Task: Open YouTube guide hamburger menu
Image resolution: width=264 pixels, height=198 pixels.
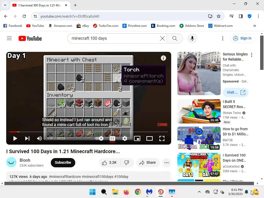Action: 9,38
